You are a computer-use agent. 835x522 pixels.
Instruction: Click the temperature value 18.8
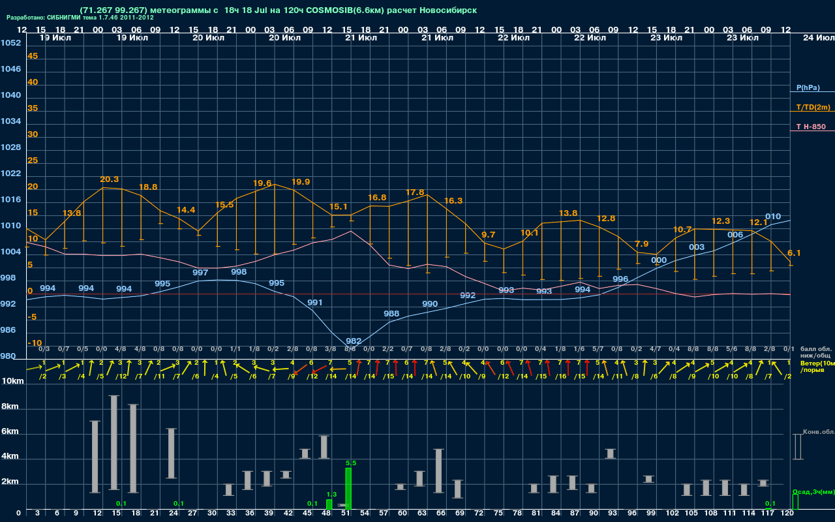pos(148,187)
